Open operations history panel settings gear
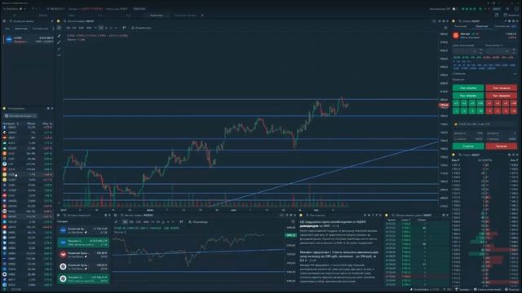 (105, 215)
